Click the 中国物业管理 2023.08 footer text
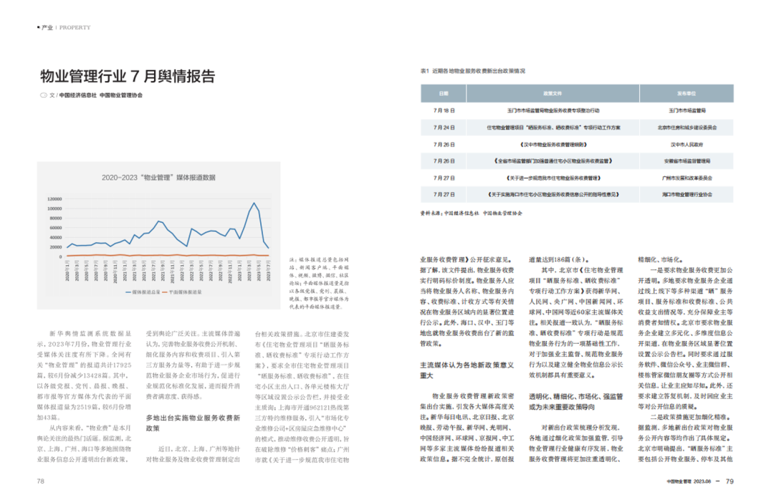Screen dimensions: 774x500 pyautogui.click(x=689, y=481)
